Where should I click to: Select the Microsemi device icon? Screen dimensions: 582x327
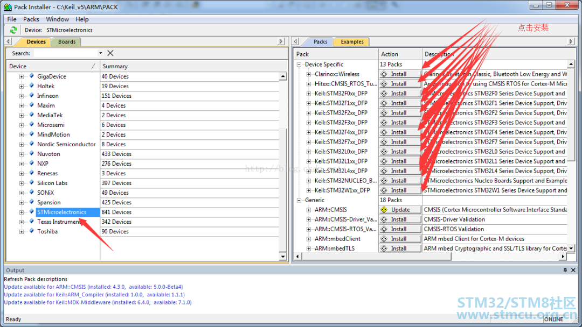[x=32, y=124]
